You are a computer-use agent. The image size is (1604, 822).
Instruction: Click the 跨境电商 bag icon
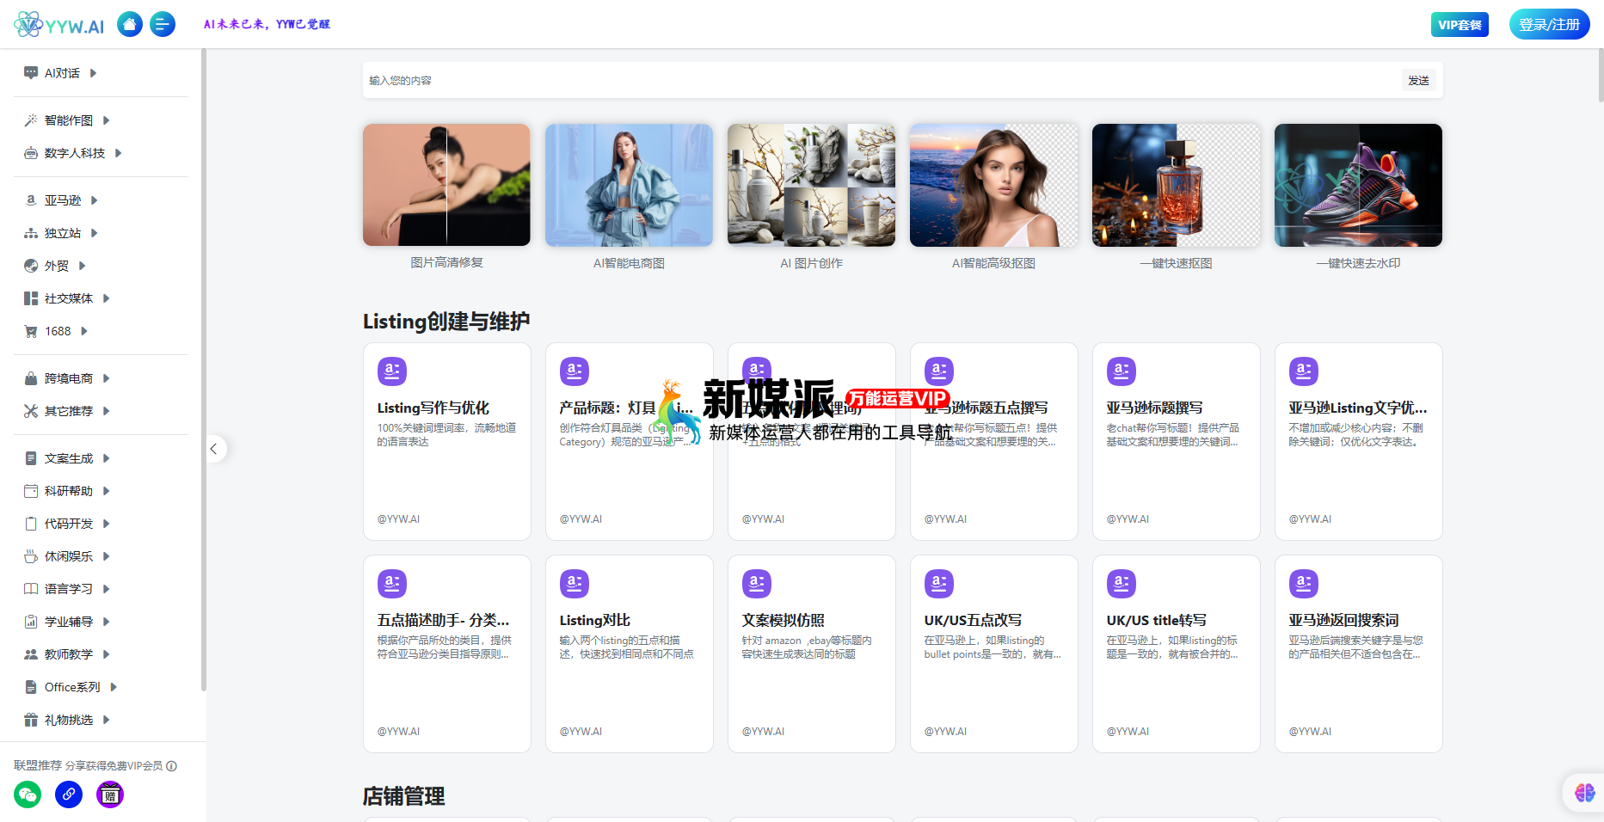31,378
